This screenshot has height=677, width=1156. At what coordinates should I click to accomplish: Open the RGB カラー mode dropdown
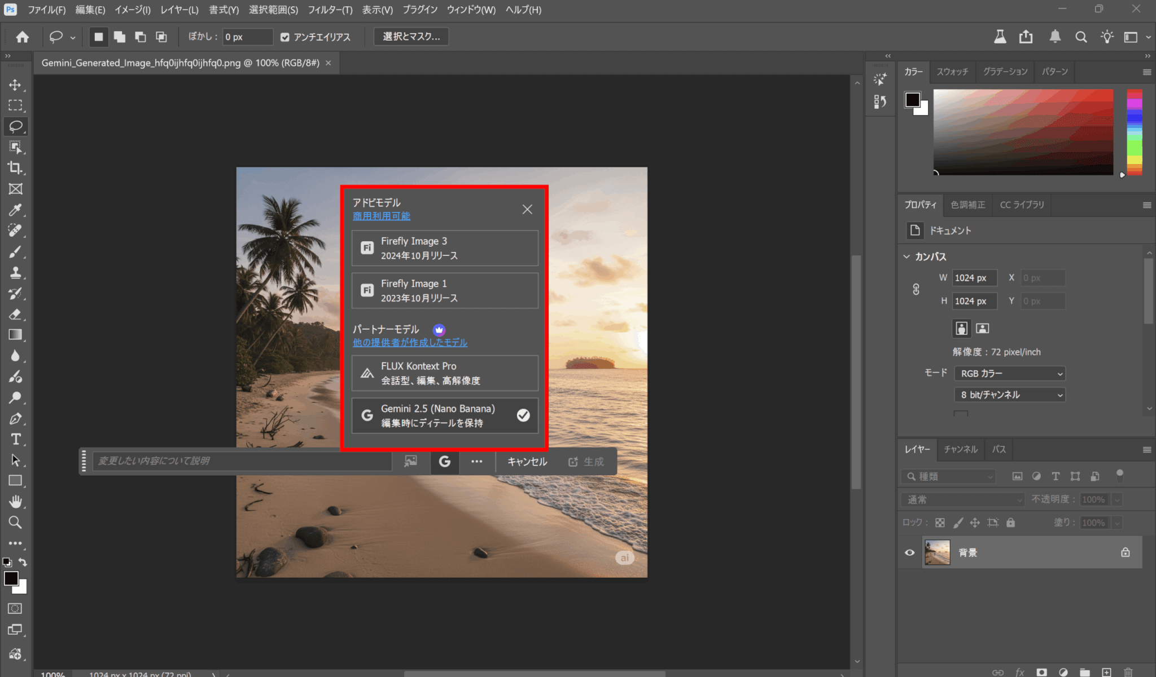[x=1009, y=373]
